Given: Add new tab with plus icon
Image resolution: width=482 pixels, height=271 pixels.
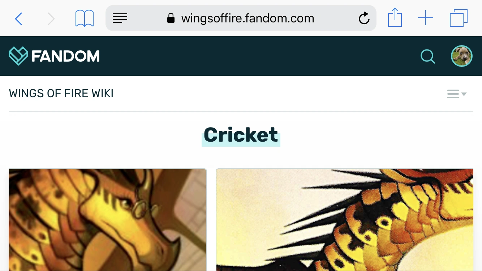Looking at the screenshot, I should pyautogui.click(x=426, y=18).
